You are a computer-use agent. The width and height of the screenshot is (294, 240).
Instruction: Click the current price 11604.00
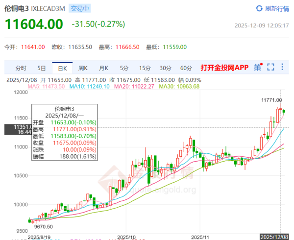click(x=34, y=24)
